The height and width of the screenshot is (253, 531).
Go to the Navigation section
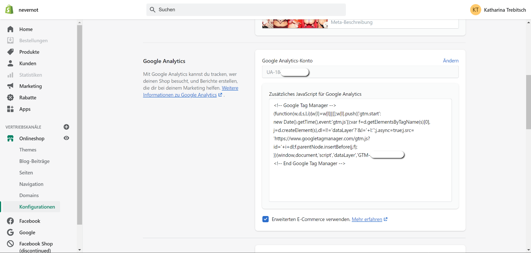[31, 184]
